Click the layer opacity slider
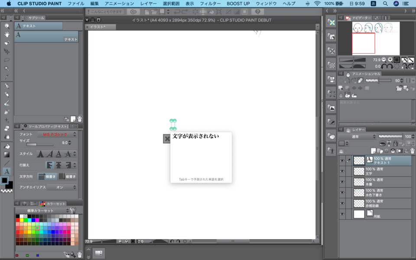This screenshot has width=416, height=260. coord(390,136)
